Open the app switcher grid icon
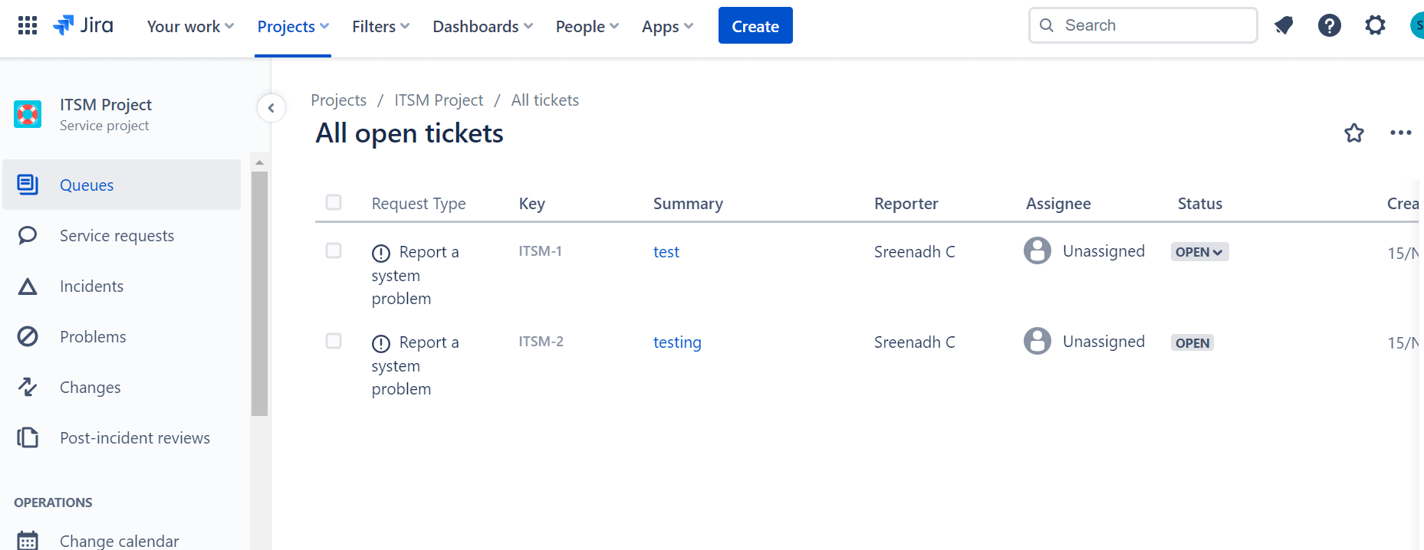The image size is (1424, 550). pyautogui.click(x=28, y=25)
